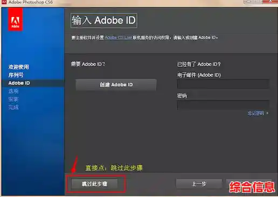Select 选项 step in sidebar
The image size is (278, 197).
point(13,91)
